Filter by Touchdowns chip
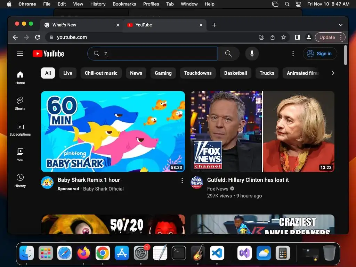This screenshot has width=356, height=267. (x=198, y=73)
